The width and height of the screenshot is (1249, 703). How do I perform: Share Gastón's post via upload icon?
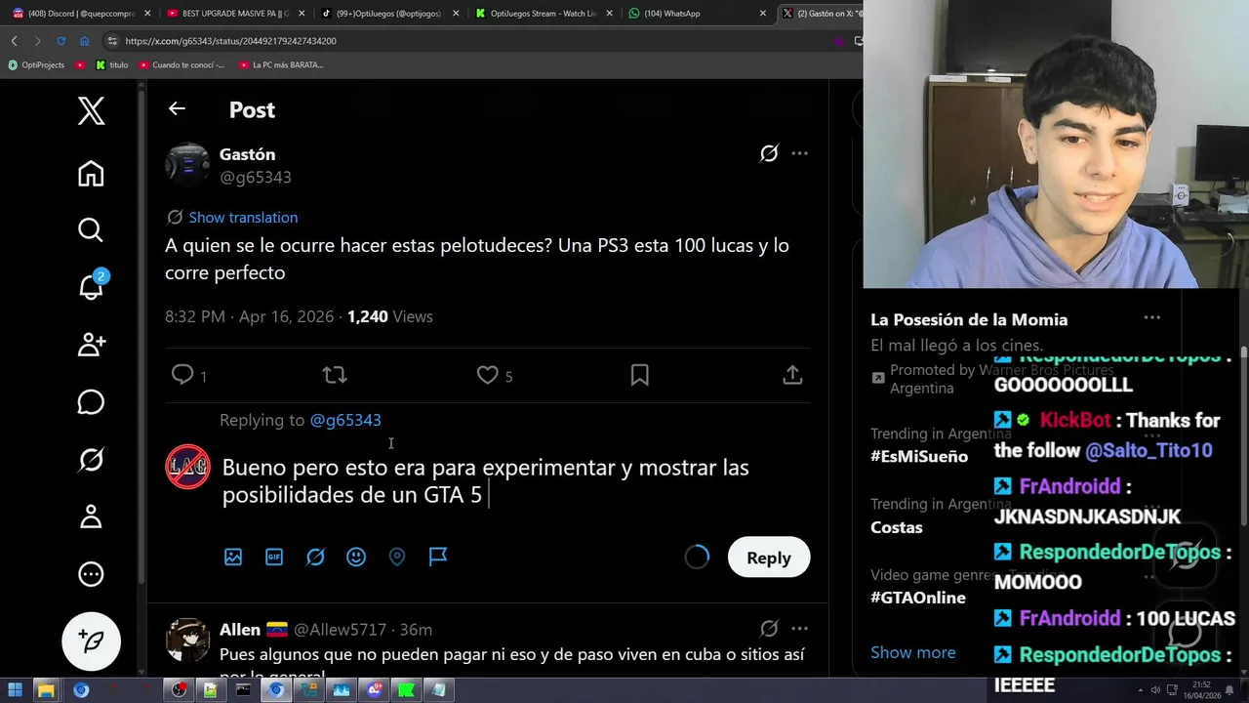tap(792, 375)
